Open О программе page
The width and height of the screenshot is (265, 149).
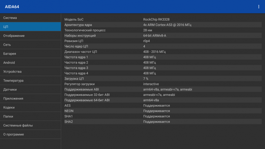[30, 134]
